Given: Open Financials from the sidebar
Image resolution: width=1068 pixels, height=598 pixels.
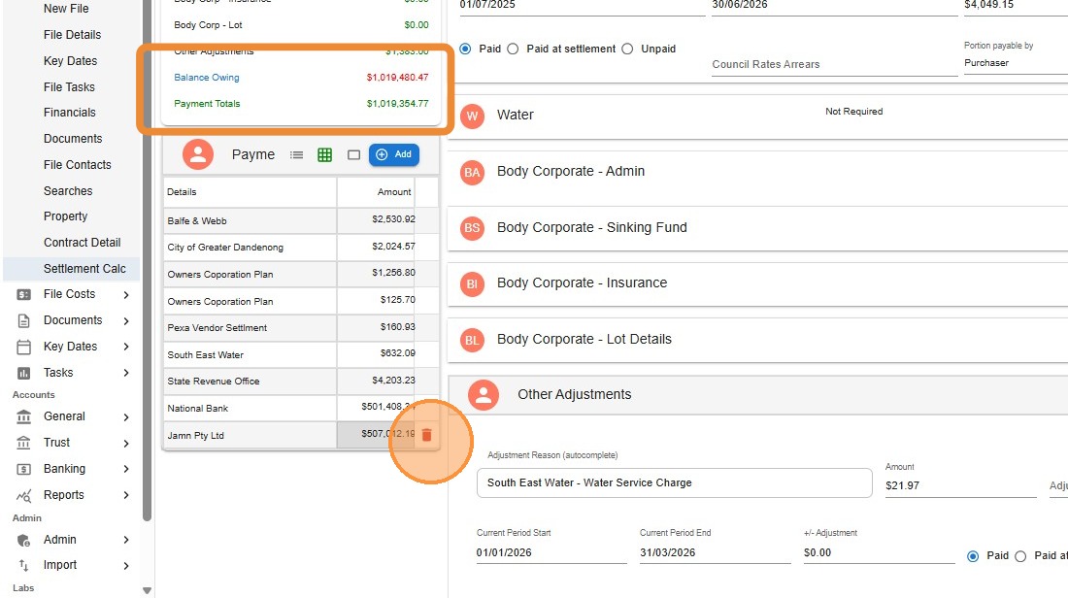Looking at the screenshot, I should pos(70,113).
